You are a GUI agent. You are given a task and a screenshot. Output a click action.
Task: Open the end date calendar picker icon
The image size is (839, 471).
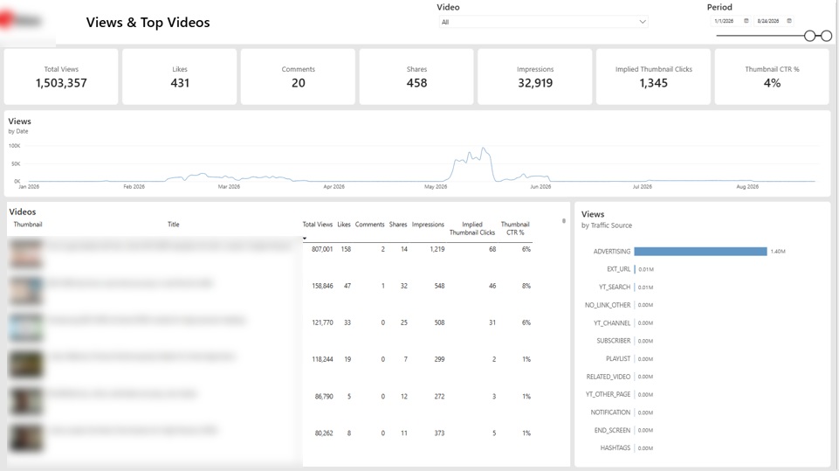[x=788, y=21]
